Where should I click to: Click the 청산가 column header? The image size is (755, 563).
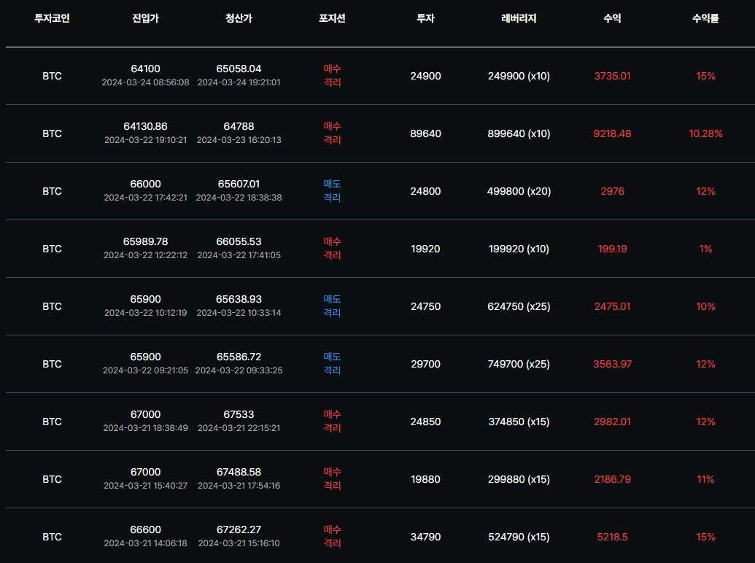(x=239, y=19)
